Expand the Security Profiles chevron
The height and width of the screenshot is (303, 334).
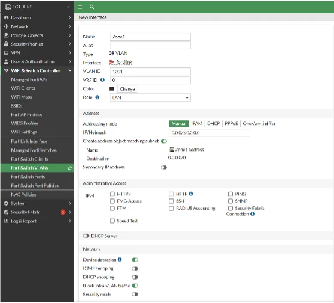(x=70, y=44)
